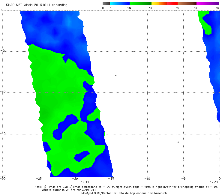
Task: Click the color bar label '50'
Action: pos(177,8)
